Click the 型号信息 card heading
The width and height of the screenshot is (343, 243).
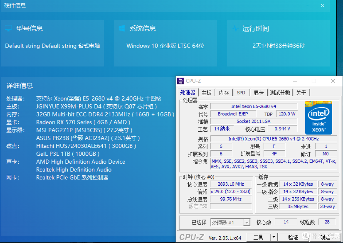coord(30,29)
